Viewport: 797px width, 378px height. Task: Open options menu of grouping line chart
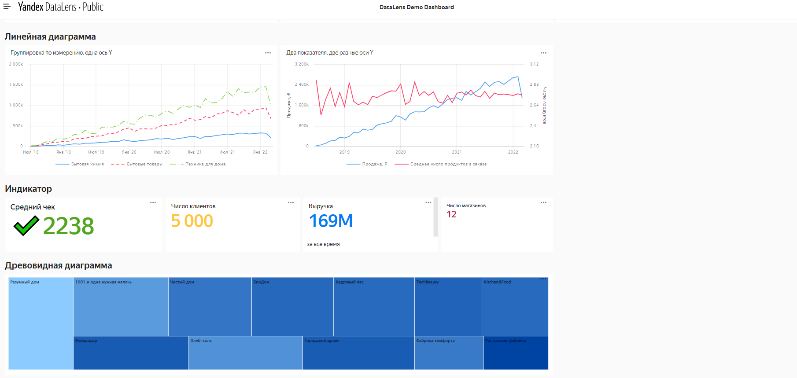(x=268, y=53)
